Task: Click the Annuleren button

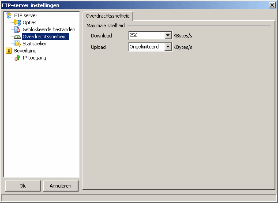Action: 60,186
